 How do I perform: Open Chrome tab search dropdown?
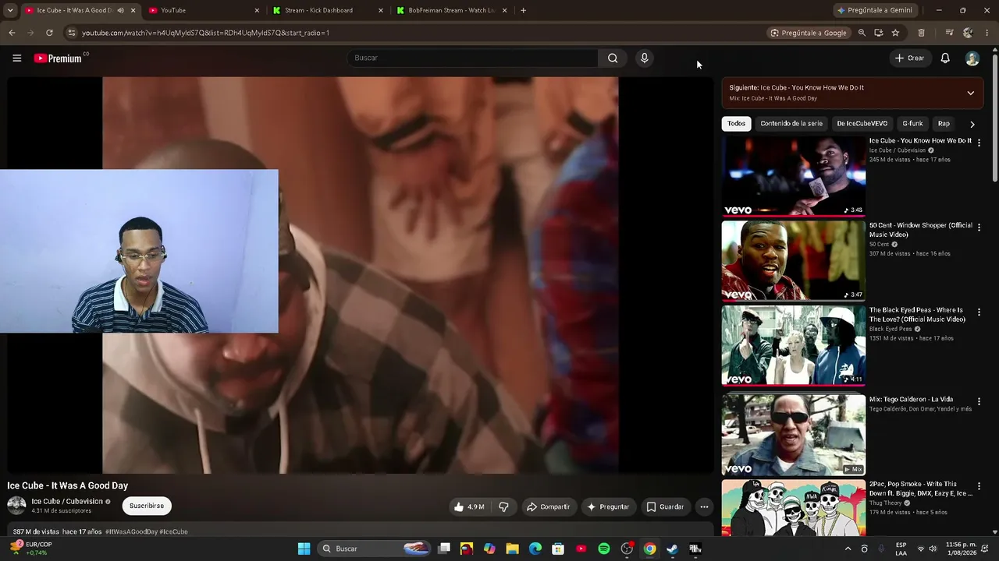pos(10,10)
